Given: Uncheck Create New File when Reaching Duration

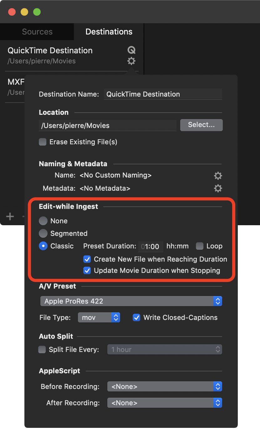Looking at the screenshot, I should [x=87, y=259].
